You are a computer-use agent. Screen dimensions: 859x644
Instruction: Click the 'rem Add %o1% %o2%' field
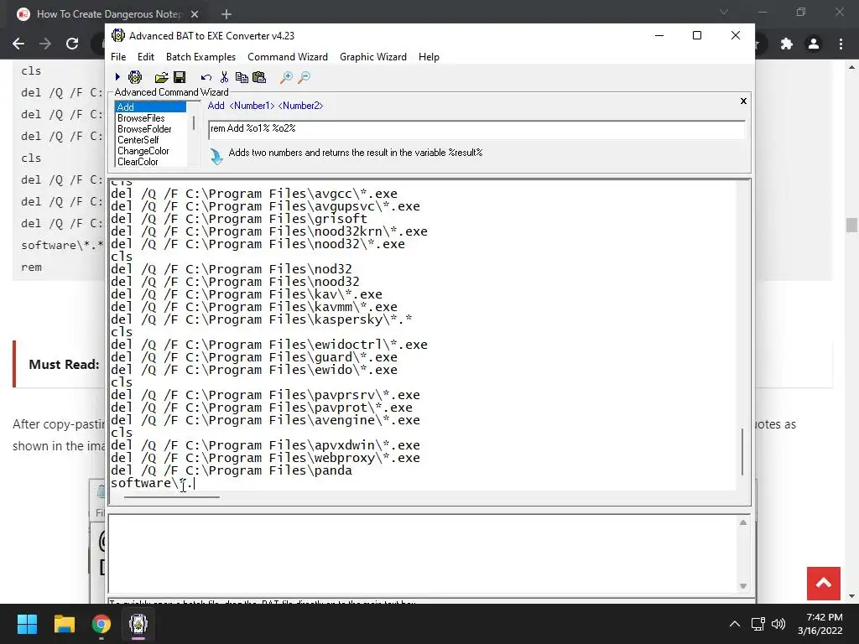point(476,128)
